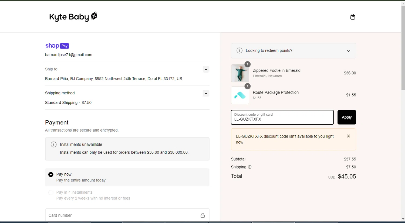This screenshot has width=405, height=223.
Task: Expand the Shipping method options
Action: point(206,93)
